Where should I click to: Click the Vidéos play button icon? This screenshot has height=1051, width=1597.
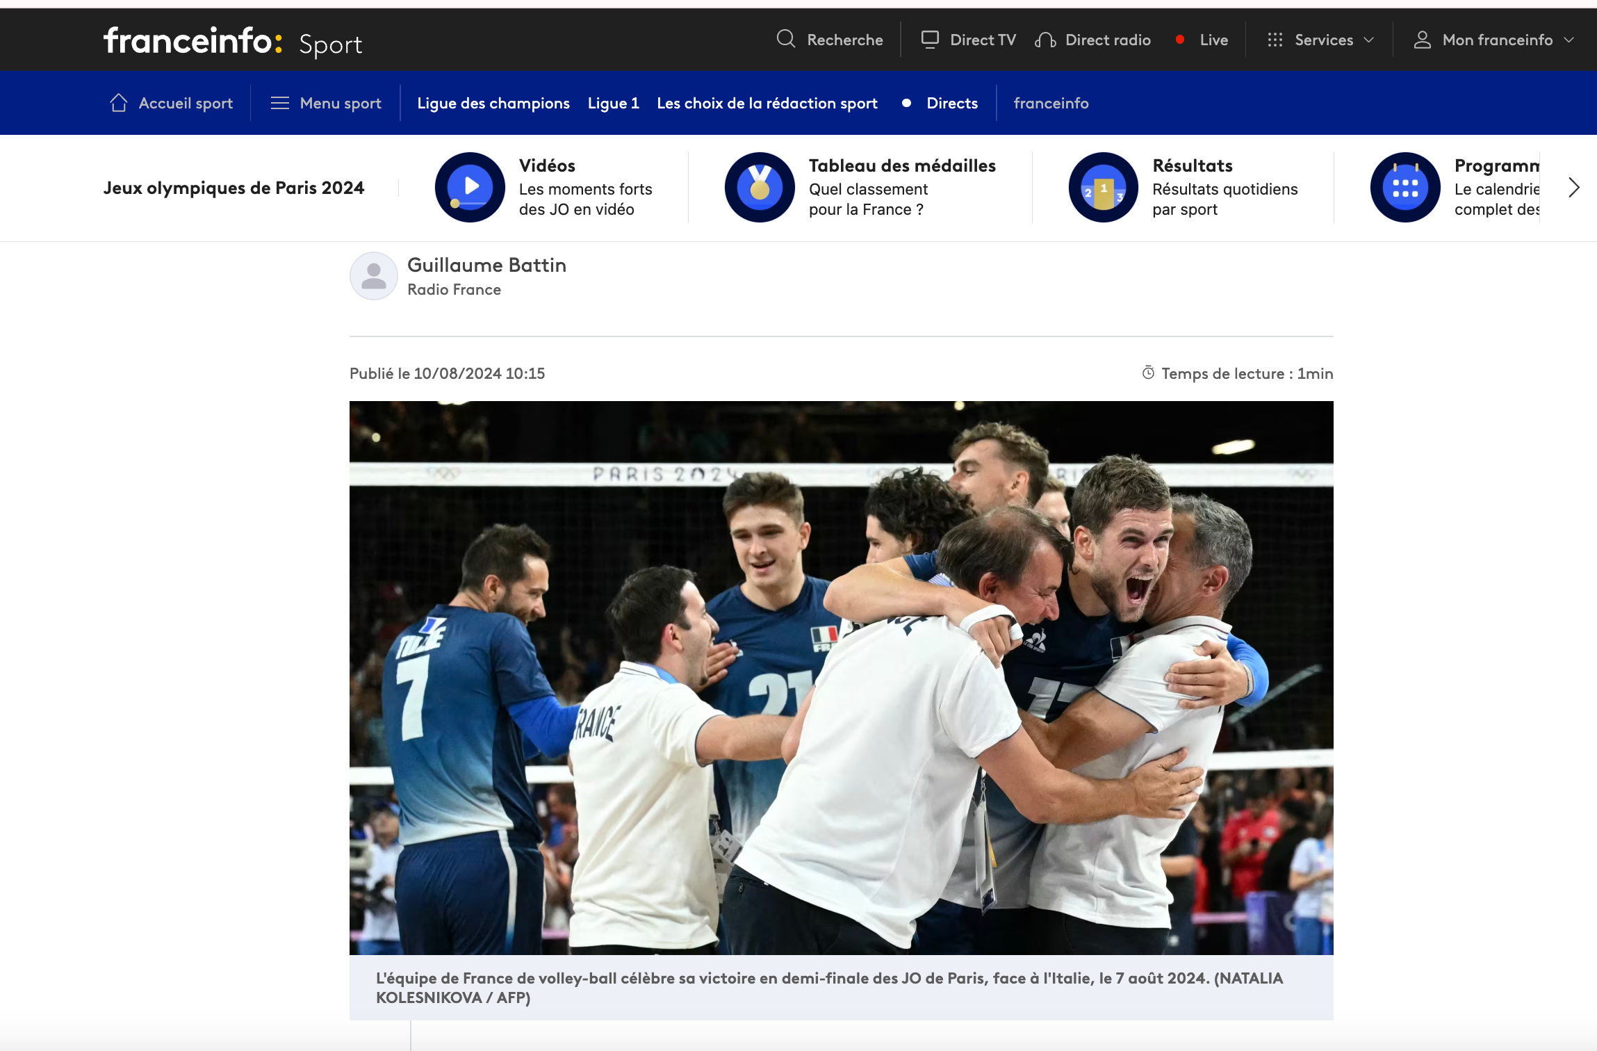click(470, 187)
